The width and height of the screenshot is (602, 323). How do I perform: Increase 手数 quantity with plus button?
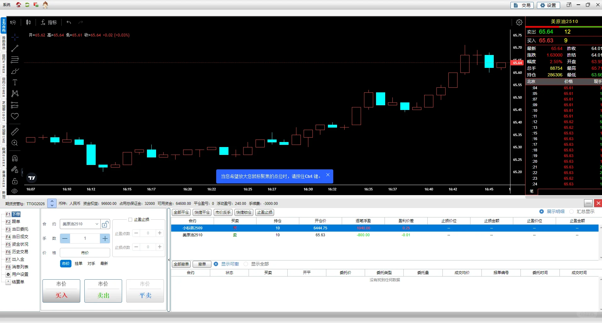click(x=105, y=238)
